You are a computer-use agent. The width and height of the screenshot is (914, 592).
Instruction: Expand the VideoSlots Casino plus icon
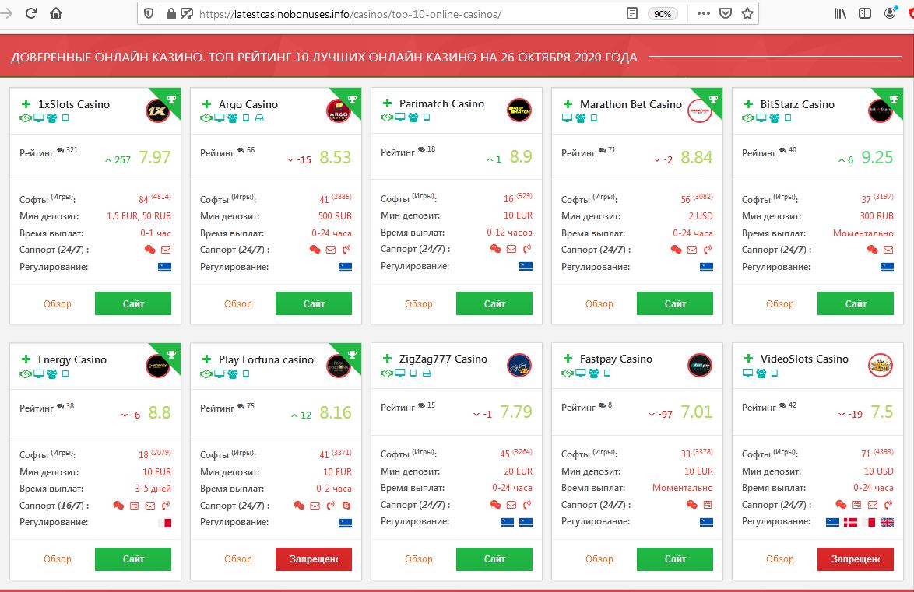pyautogui.click(x=748, y=359)
